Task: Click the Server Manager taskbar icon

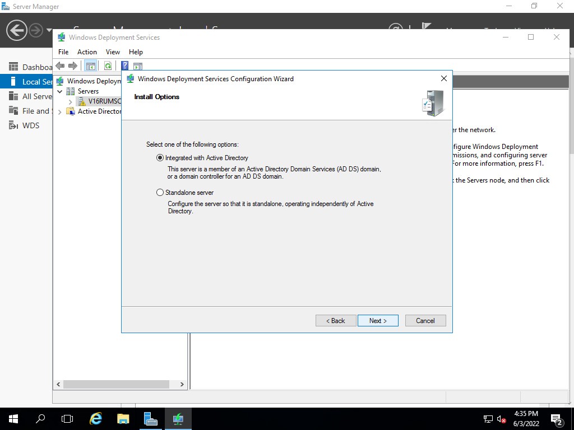Action: tap(150, 418)
